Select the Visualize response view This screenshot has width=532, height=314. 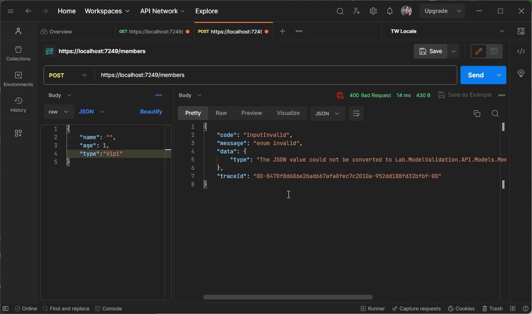point(288,113)
